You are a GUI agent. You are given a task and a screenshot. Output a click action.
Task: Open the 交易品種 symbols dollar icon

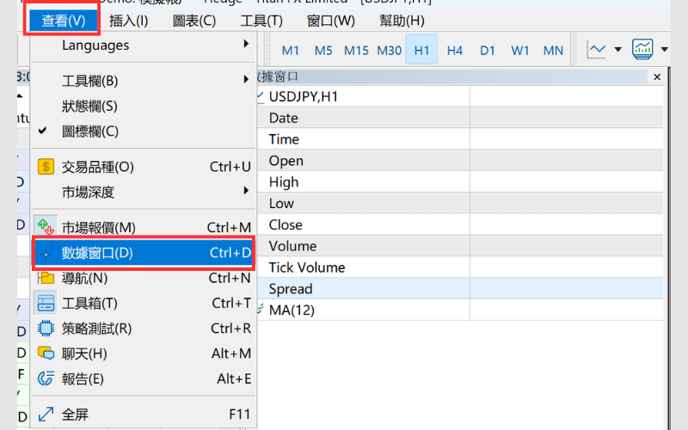[46, 166]
